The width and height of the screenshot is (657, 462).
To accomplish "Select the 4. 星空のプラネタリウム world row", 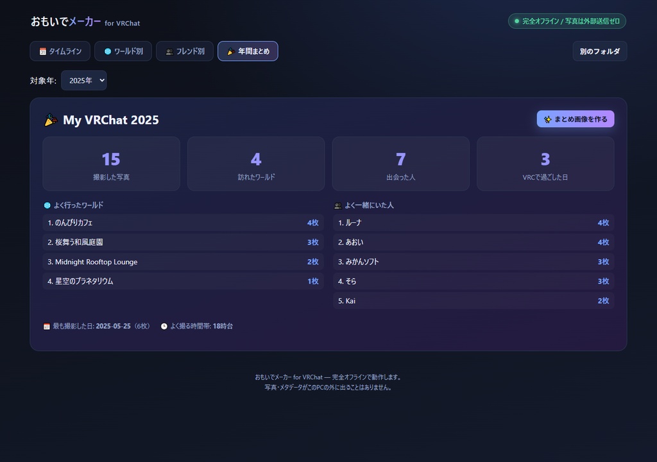I will (x=183, y=281).
